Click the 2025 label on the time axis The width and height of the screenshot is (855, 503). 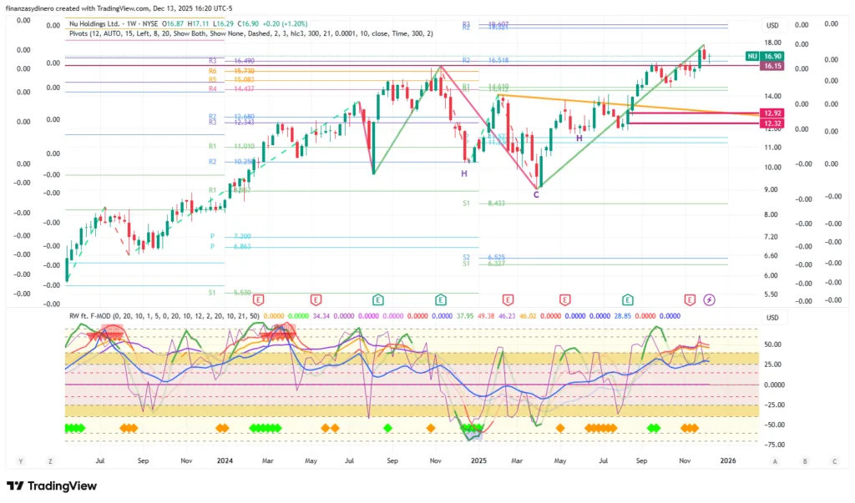coord(478,460)
